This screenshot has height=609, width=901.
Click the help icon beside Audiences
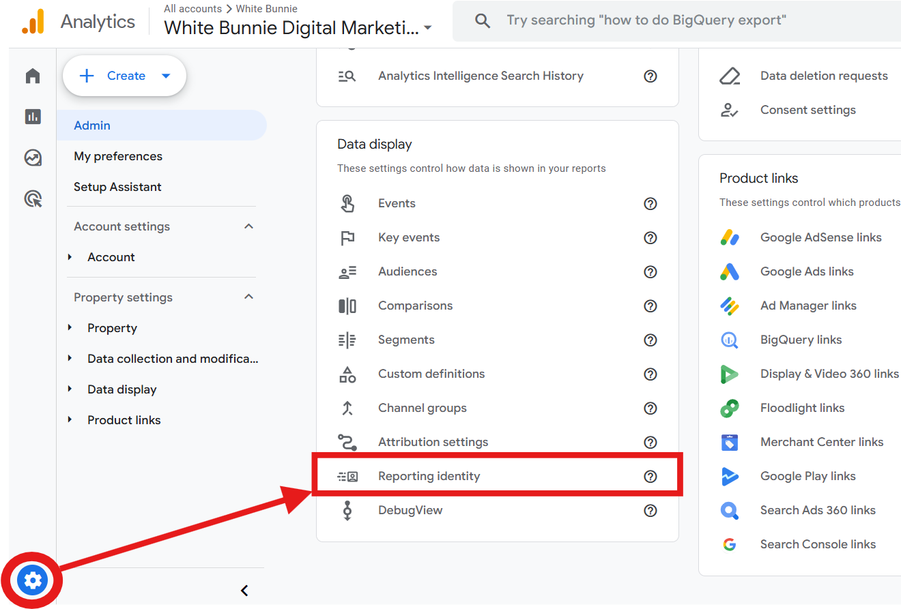coord(650,271)
